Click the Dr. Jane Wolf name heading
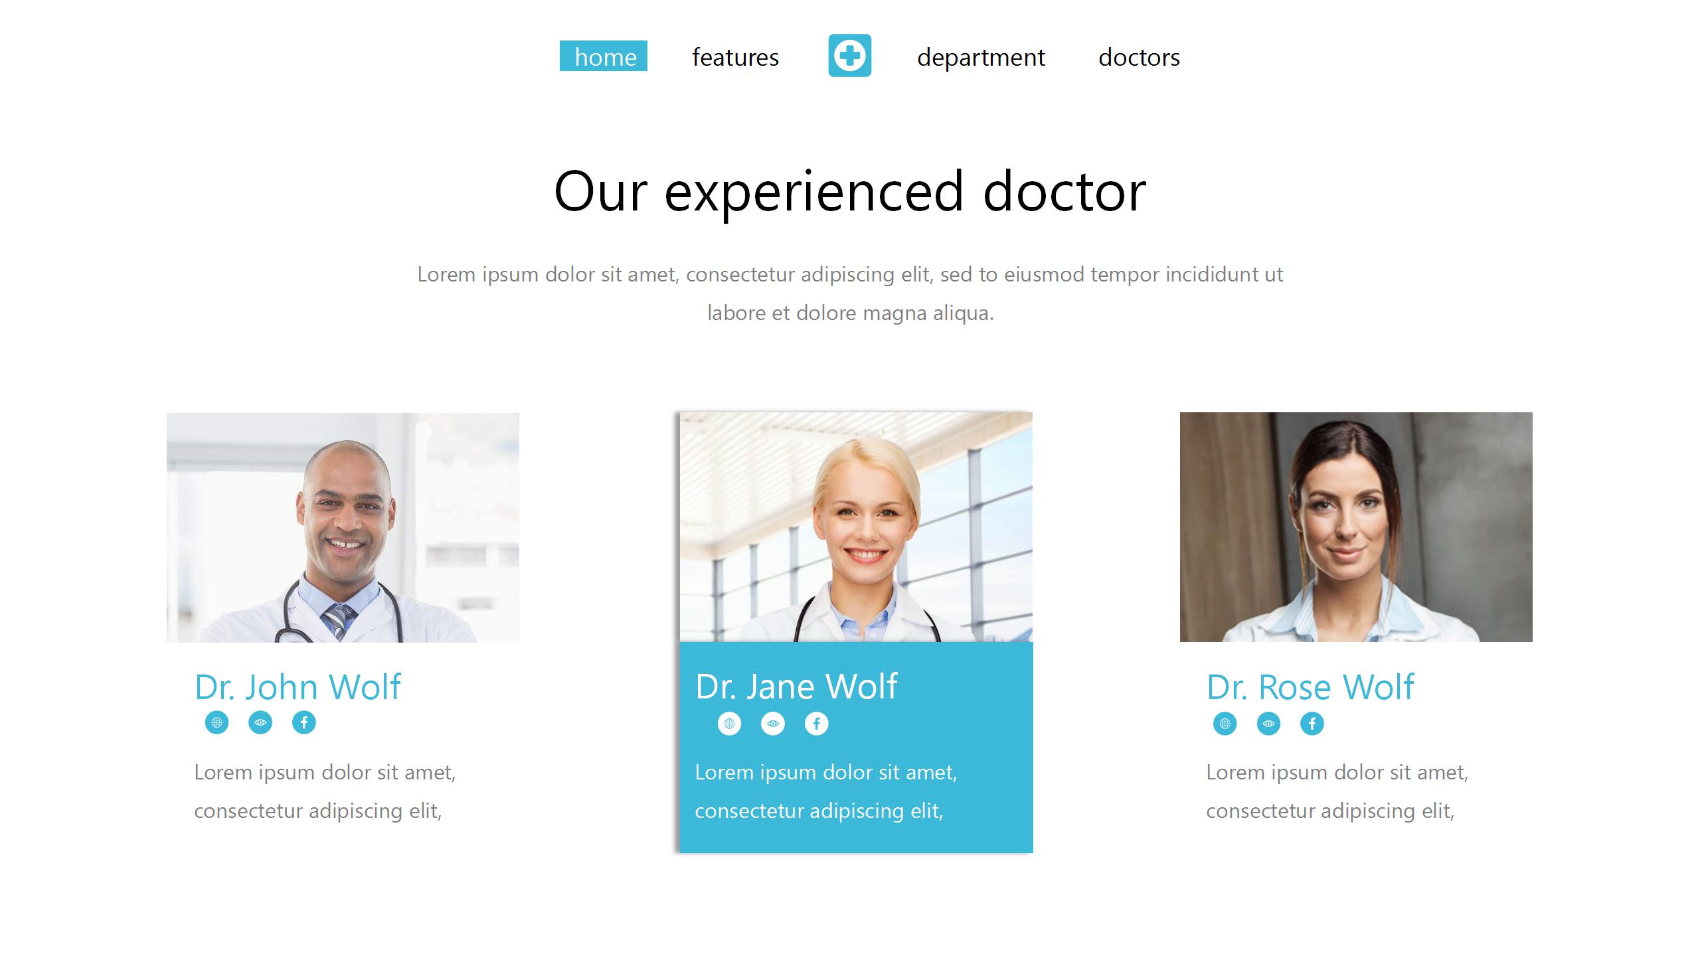Viewport: 1700px width, 956px height. tap(796, 686)
